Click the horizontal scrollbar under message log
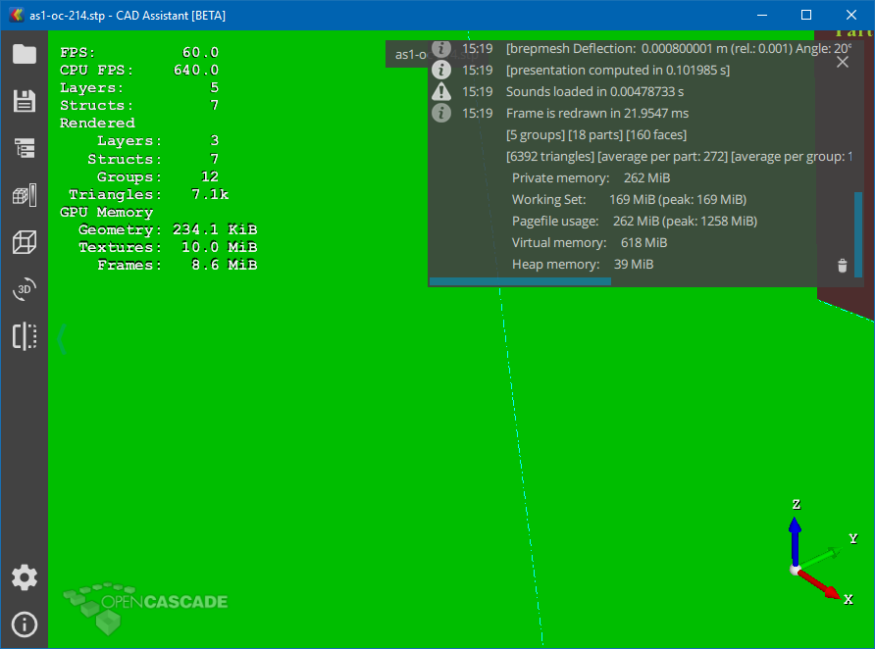The width and height of the screenshot is (875, 649). 520,281
